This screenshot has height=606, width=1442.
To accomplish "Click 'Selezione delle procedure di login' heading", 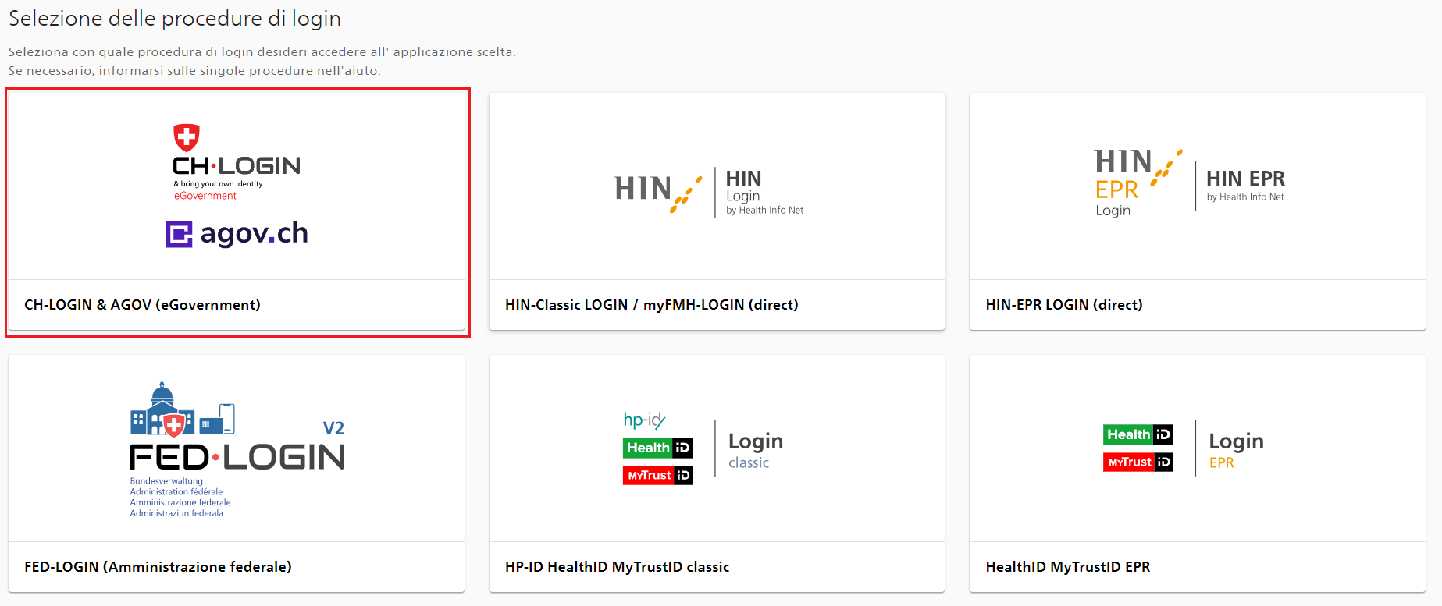I will [x=175, y=19].
